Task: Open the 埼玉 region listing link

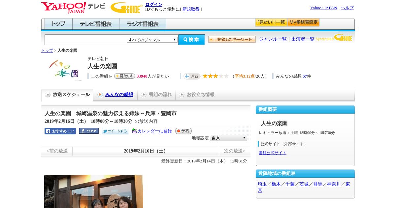Action: point(262,184)
